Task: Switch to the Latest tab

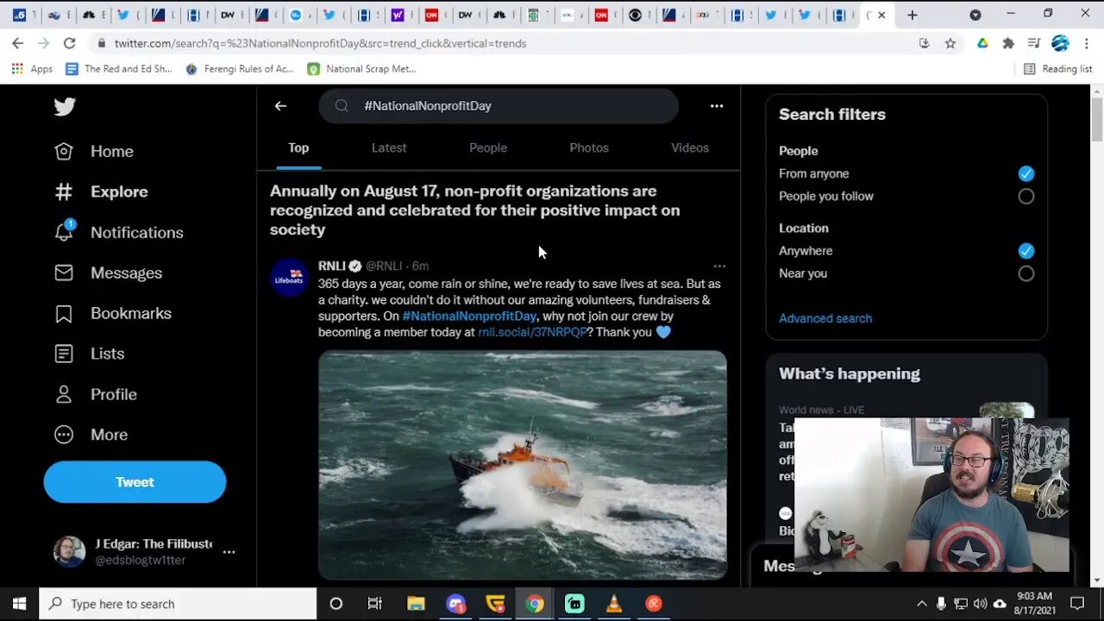Action: pos(389,147)
